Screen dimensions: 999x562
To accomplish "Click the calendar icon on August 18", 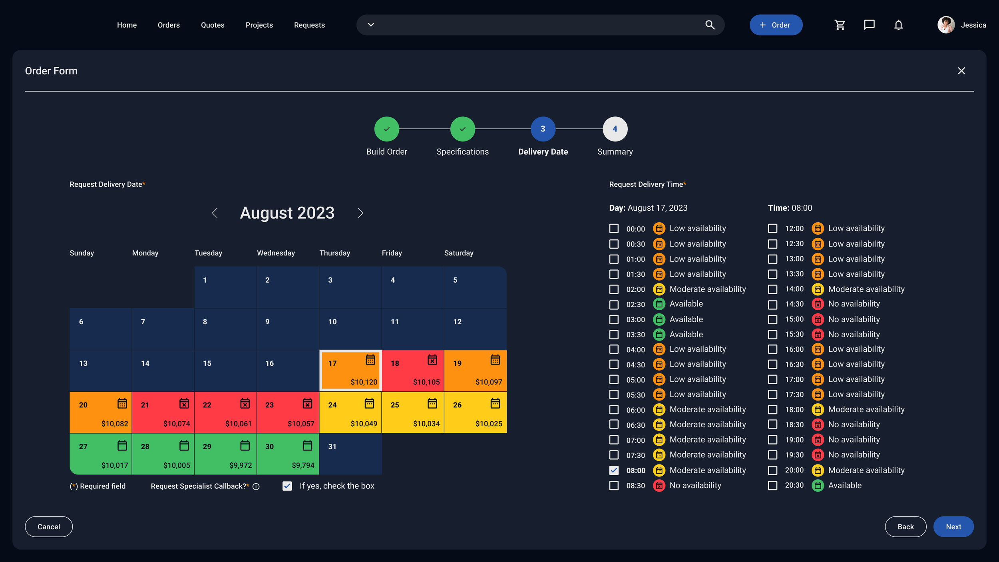I will click(432, 360).
